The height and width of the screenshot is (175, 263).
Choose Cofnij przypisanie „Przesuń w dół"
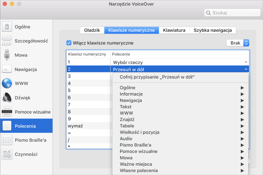pos(157,77)
